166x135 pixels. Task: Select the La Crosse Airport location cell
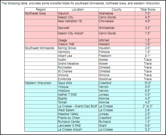coord(78,130)
